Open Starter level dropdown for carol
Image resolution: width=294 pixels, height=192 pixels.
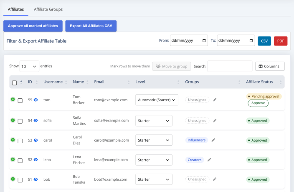(x=154, y=140)
